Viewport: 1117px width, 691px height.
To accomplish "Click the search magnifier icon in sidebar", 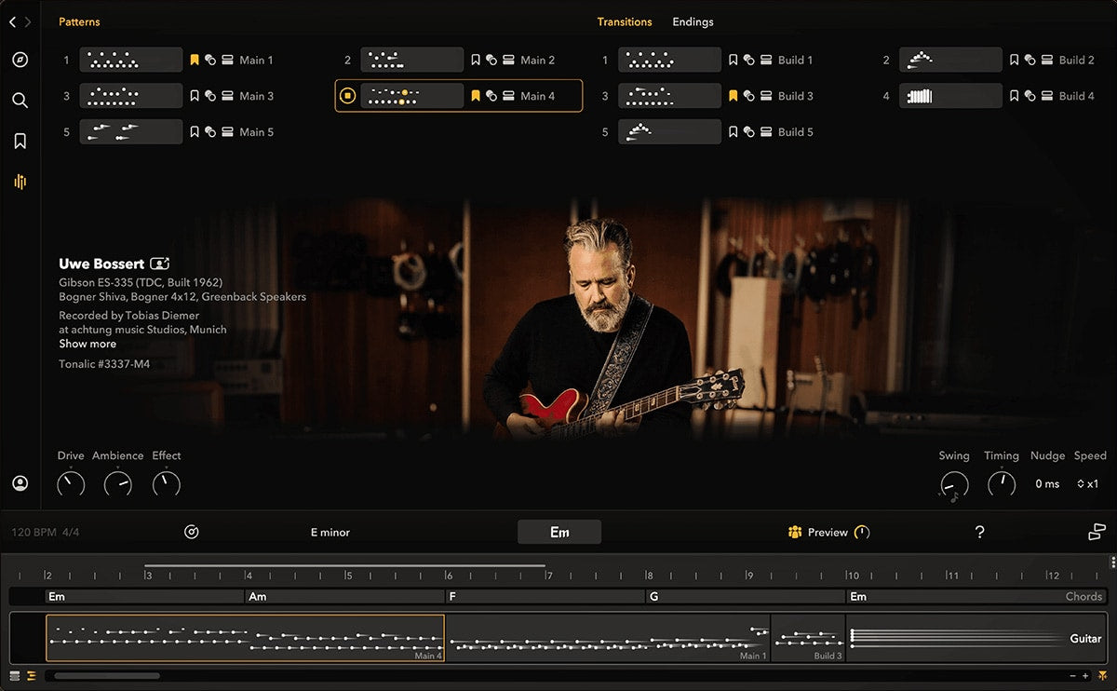I will coord(20,101).
